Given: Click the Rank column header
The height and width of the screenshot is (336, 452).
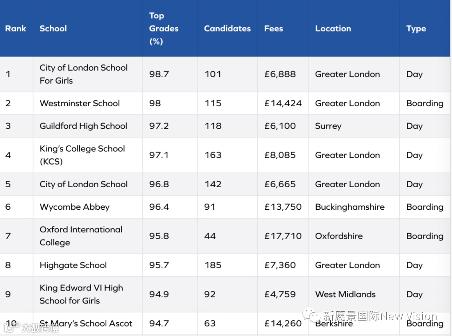Looking at the screenshot, I should tap(16, 28).
